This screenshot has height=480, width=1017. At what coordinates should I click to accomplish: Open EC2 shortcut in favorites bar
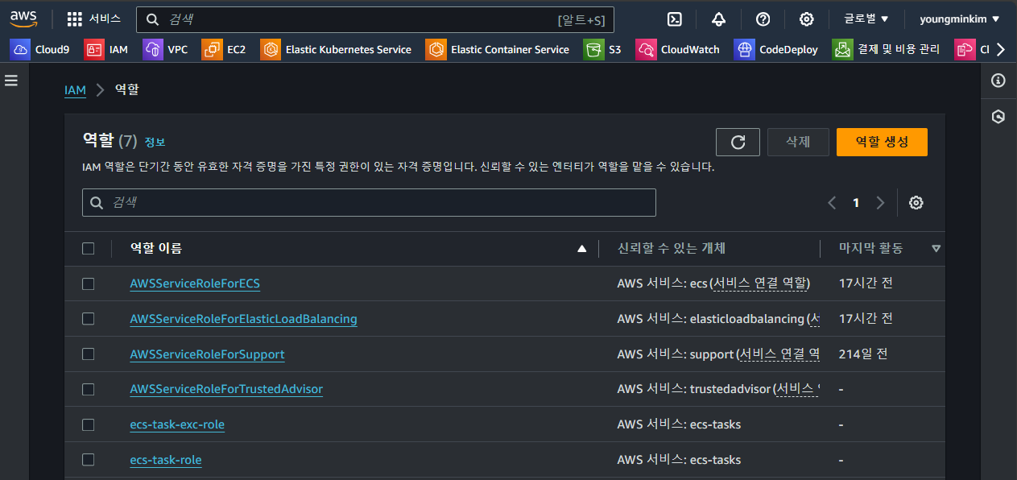point(224,49)
